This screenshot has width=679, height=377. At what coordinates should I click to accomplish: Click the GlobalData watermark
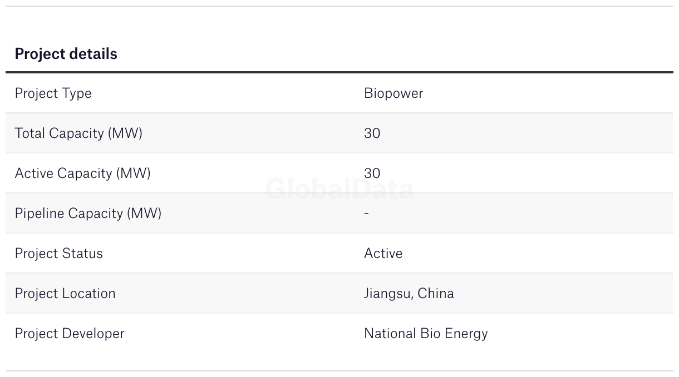(x=339, y=190)
